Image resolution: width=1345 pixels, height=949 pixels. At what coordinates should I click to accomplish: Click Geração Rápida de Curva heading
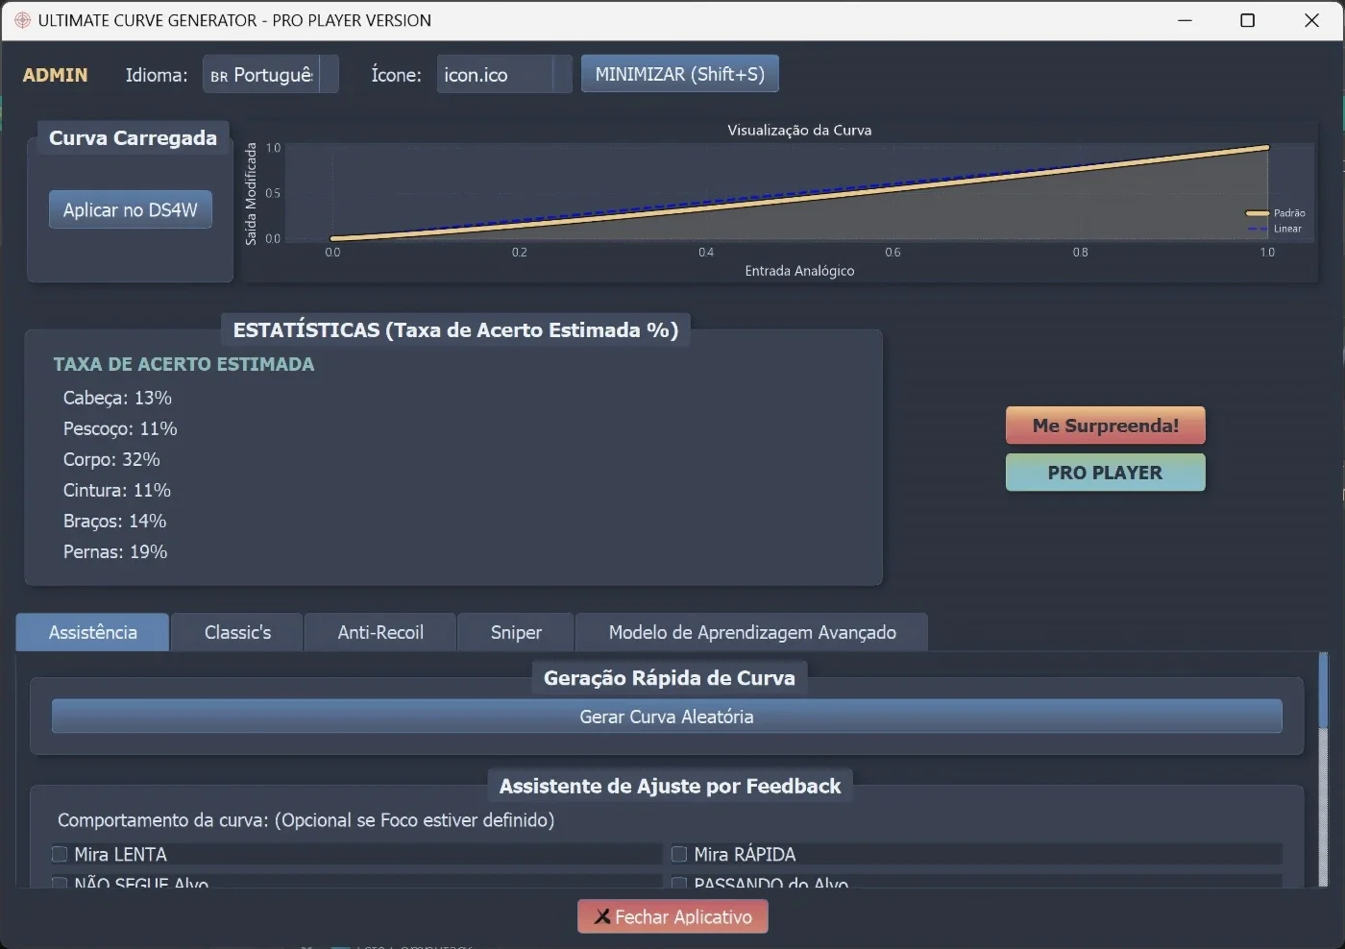click(670, 678)
